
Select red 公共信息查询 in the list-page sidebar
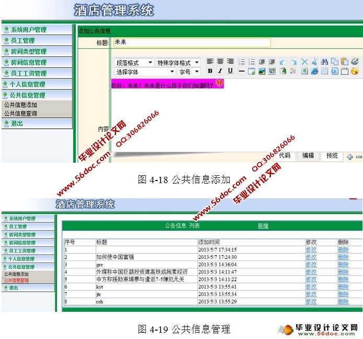click(x=16, y=280)
